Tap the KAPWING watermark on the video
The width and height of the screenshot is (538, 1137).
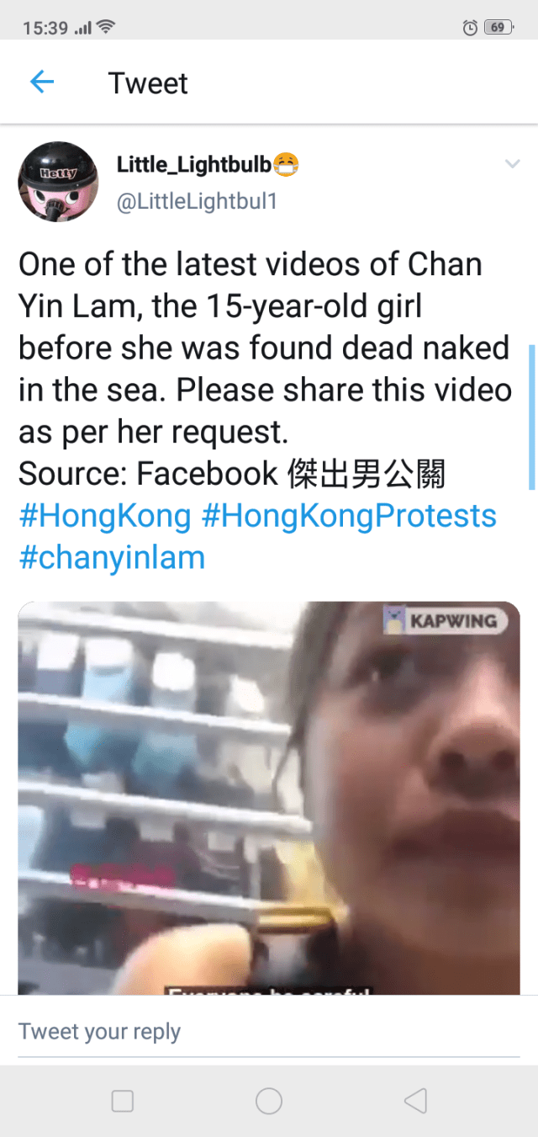click(x=446, y=622)
